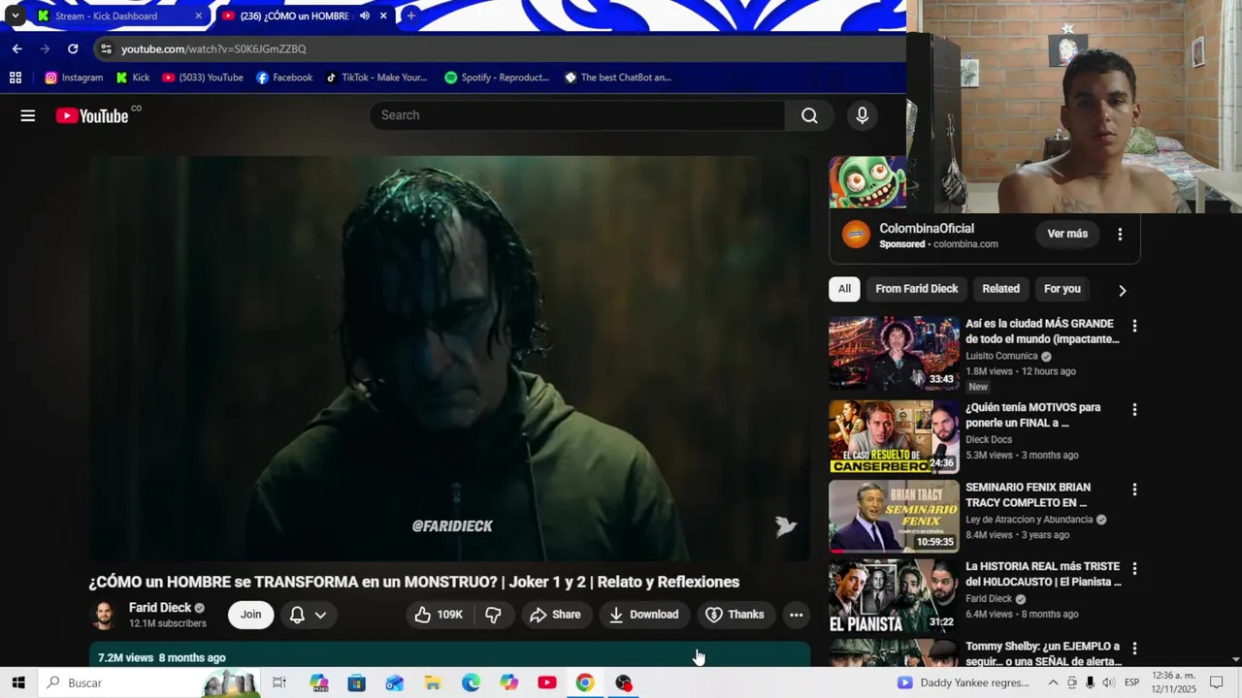Click the channel watermark on player
The image size is (1242, 698).
(x=786, y=526)
